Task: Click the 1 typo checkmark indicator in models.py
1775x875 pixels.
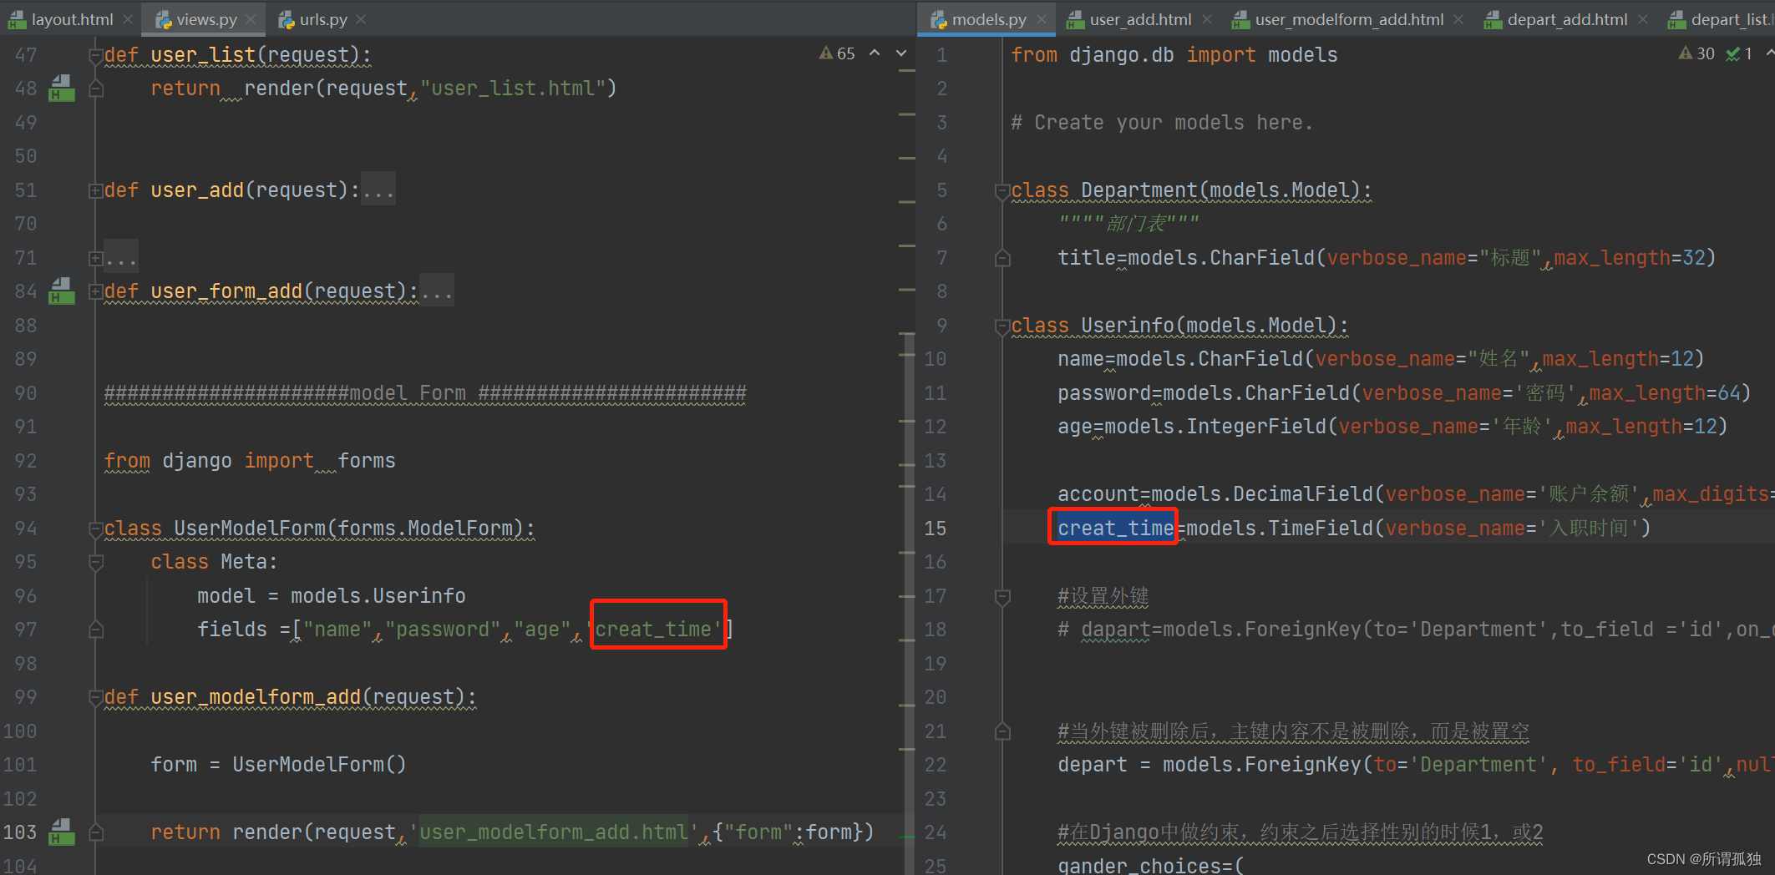Action: 1739,53
